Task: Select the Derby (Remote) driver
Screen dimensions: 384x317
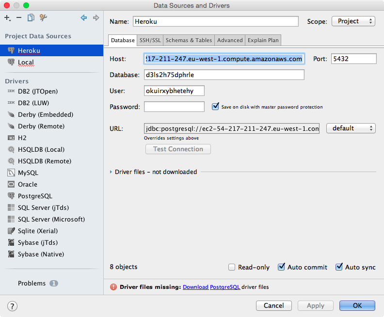Action: (52, 127)
